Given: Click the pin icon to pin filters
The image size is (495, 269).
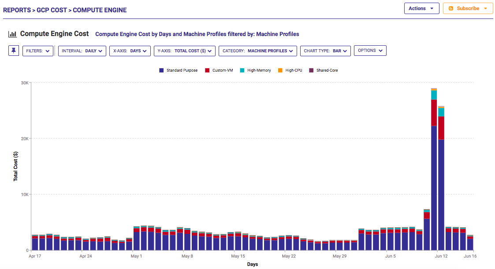Looking at the screenshot, I should coord(13,51).
